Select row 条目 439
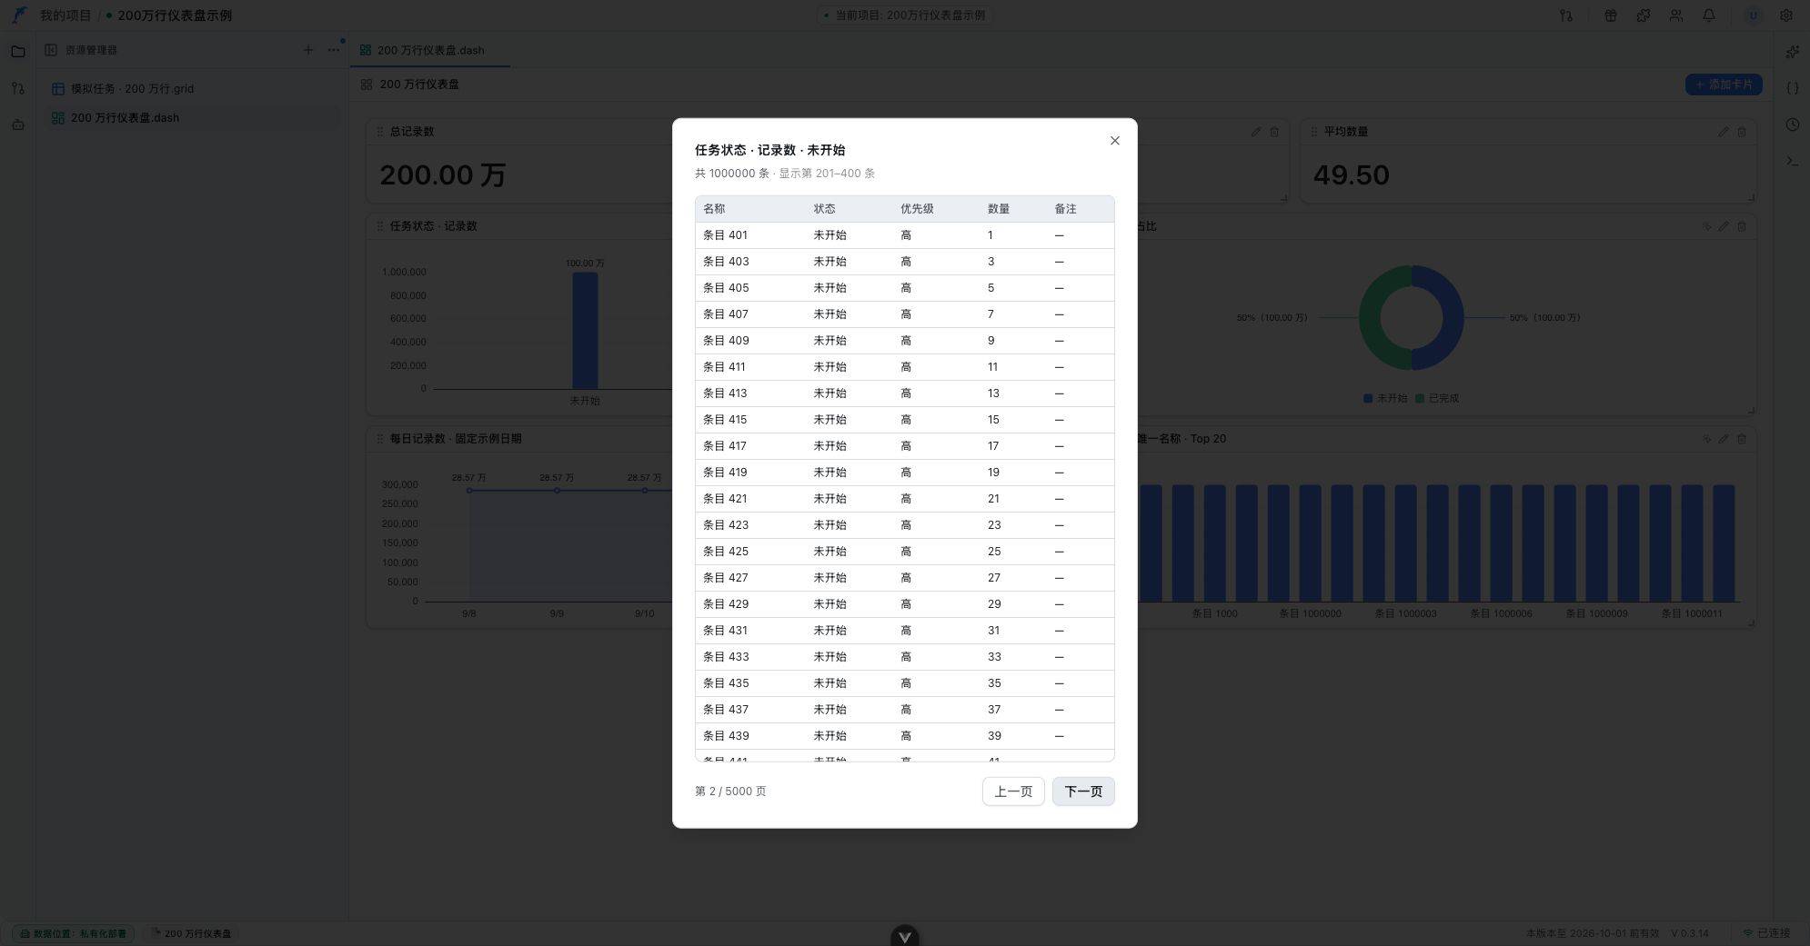Viewport: 1810px width, 946px height. (x=904, y=736)
